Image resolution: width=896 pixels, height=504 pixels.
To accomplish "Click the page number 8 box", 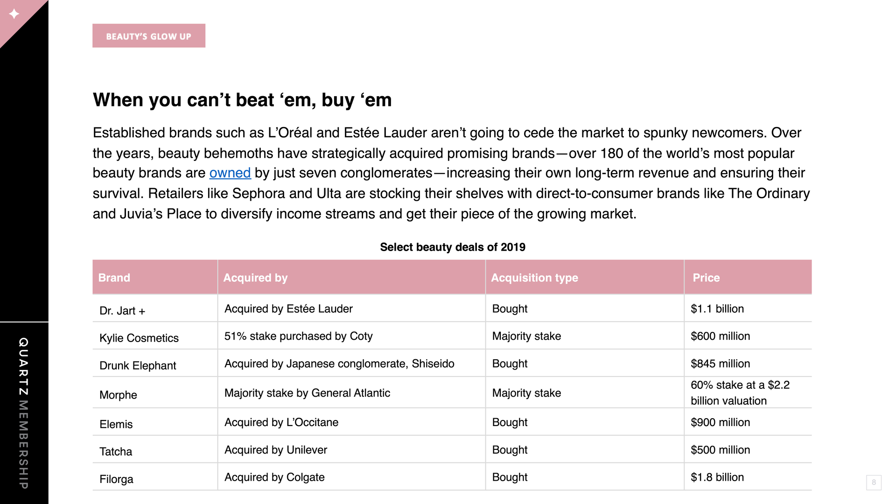I will coord(874,483).
